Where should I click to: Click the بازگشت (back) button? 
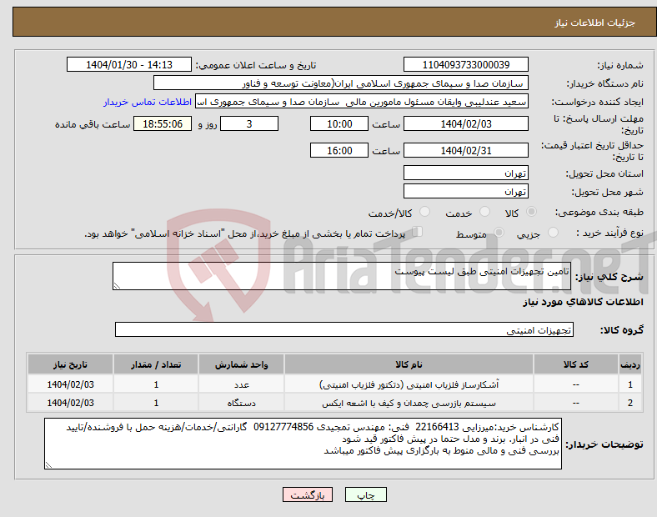(308, 494)
